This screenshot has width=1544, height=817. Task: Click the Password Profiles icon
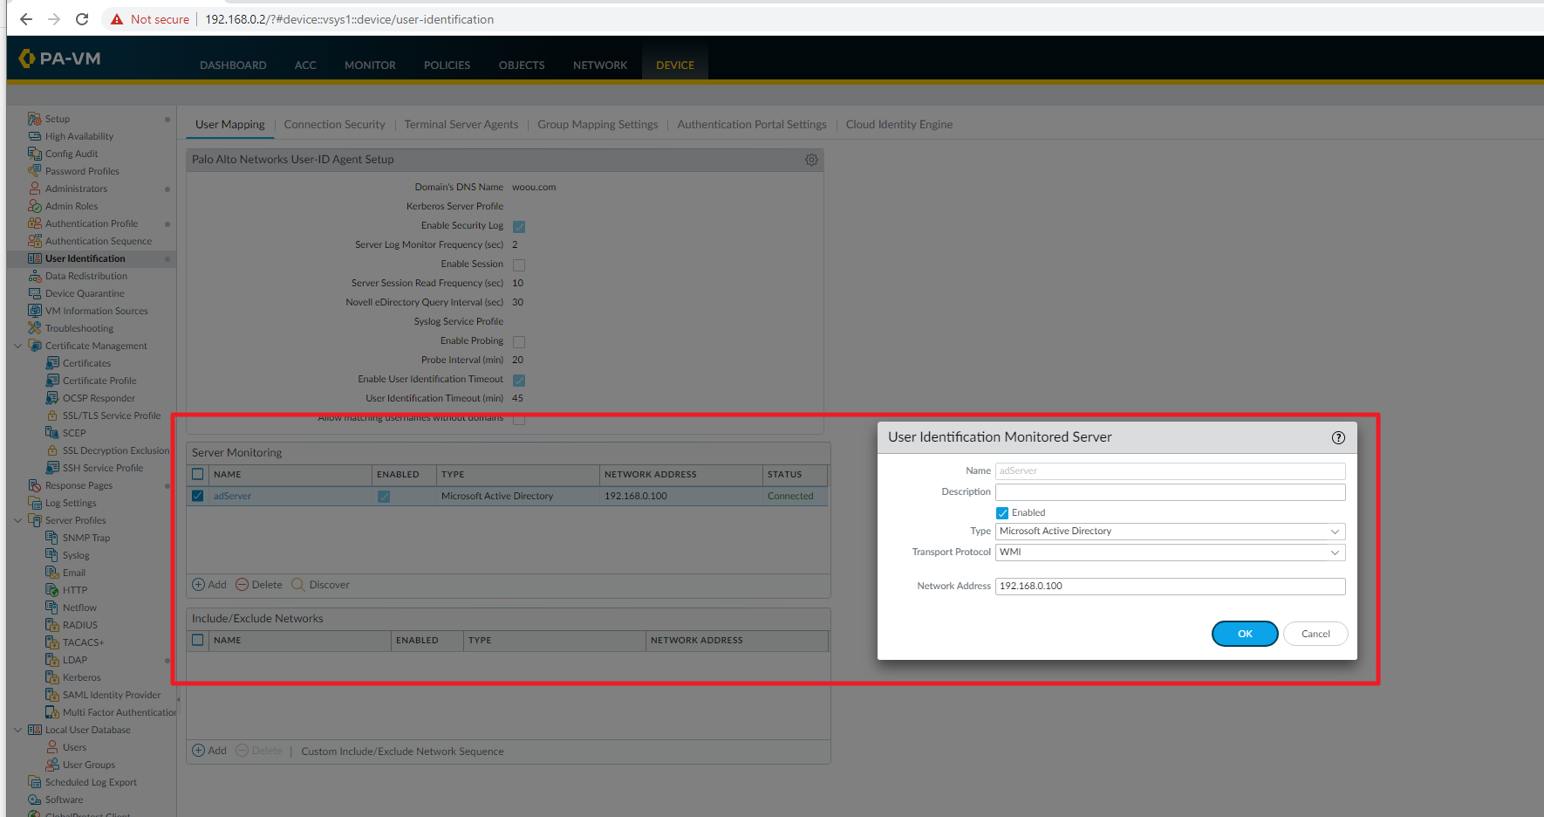35,171
